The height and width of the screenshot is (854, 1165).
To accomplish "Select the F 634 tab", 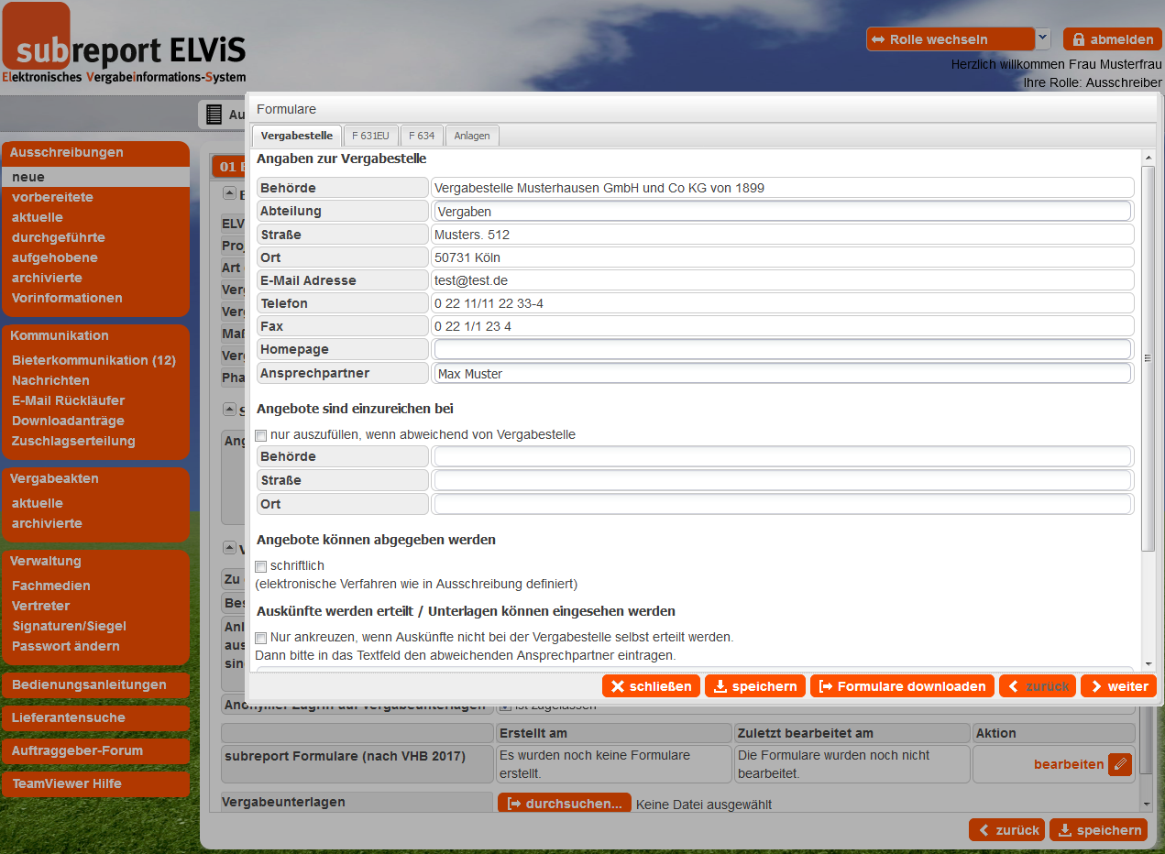I will point(422,136).
